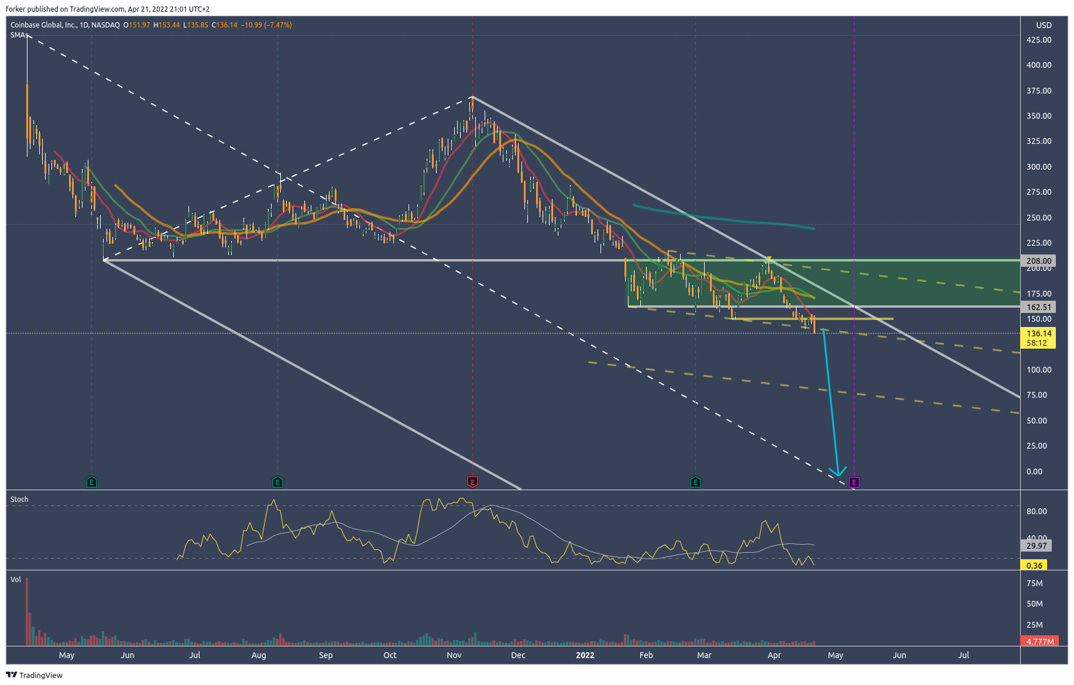
Task: Click the 425.00 price axis label
Action: pyautogui.click(x=1039, y=40)
